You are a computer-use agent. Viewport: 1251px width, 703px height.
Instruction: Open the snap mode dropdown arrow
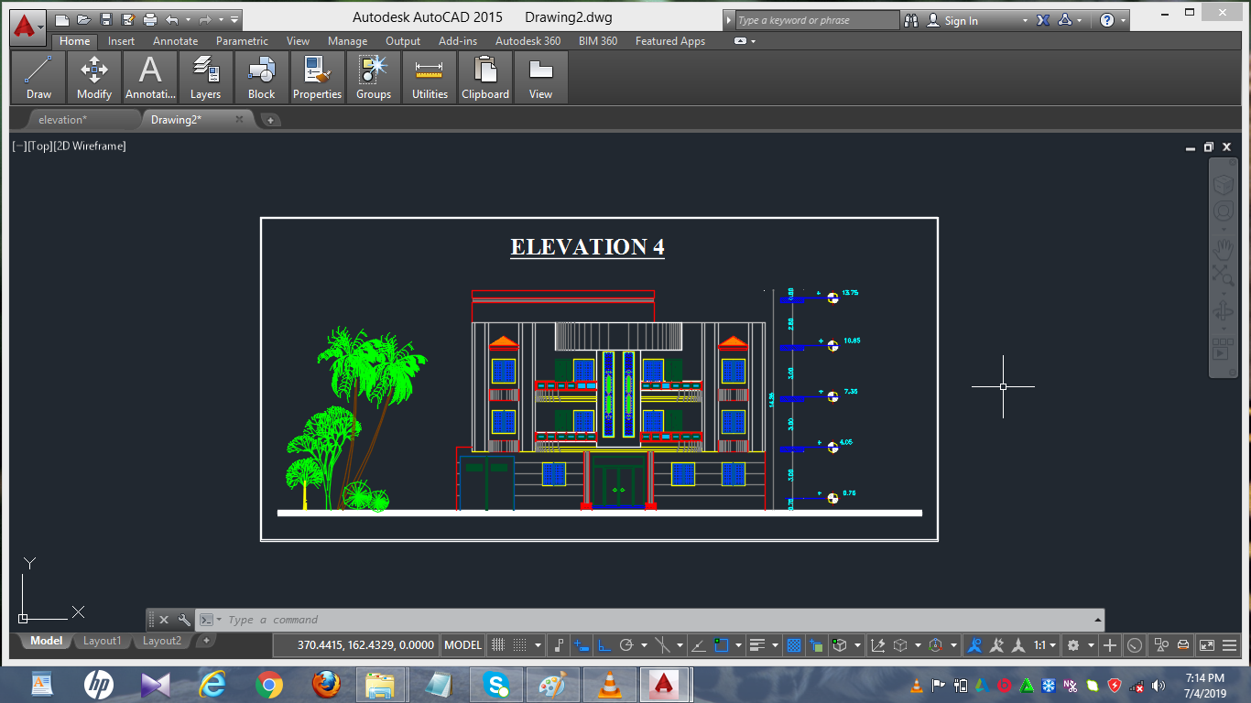pyautogui.click(x=538, y=644)
